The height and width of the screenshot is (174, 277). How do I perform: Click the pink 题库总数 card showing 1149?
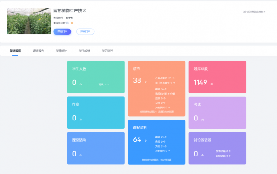[x=217, y=77]
